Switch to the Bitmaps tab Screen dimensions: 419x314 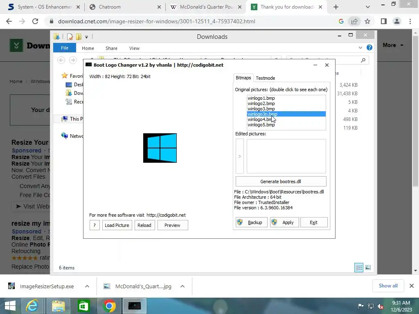(x=243, y=78)
